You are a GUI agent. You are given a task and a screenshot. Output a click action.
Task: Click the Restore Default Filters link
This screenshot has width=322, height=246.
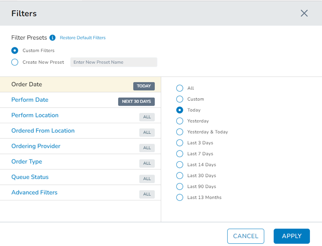pyautogui.click(x=83, y=38)
